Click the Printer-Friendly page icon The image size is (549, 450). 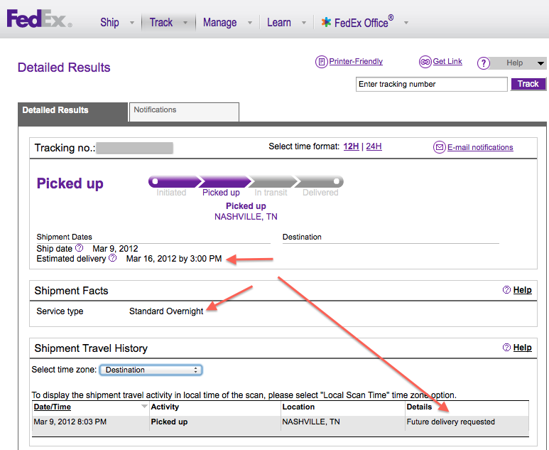(x=321, y=62)
